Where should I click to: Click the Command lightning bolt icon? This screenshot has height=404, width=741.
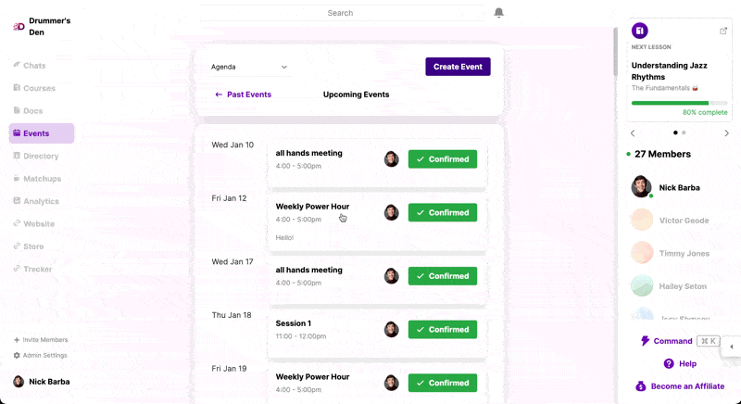[x=645, y=341]
